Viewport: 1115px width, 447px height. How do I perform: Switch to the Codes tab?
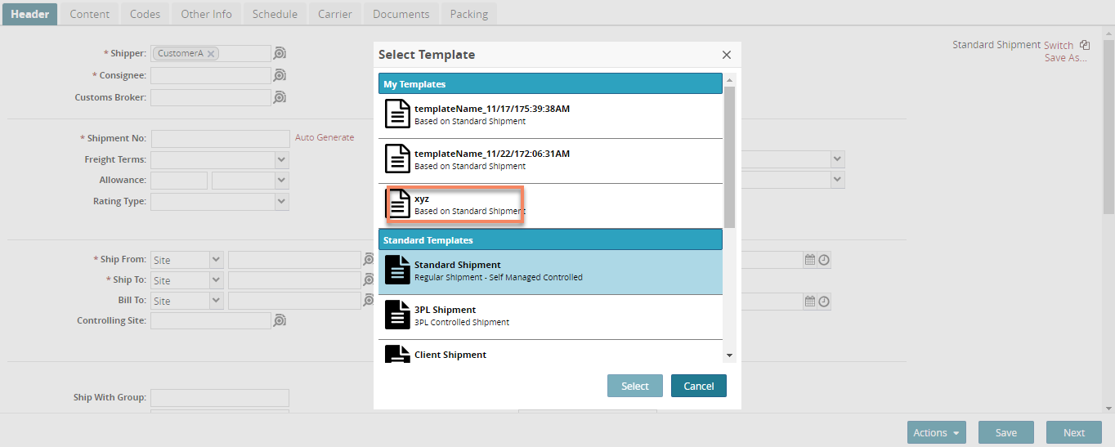point(145,14)
